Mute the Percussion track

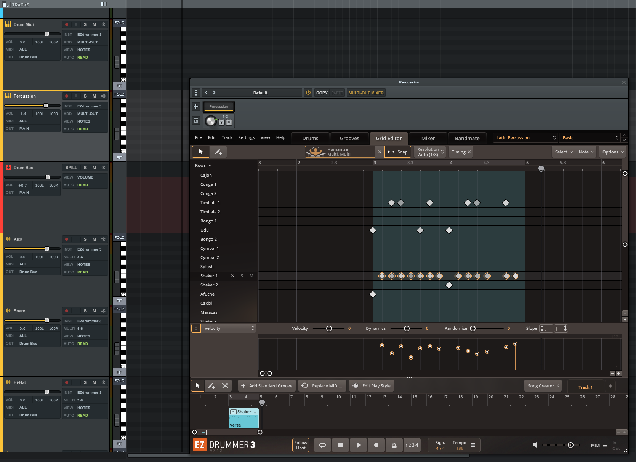tap(94, 96)
